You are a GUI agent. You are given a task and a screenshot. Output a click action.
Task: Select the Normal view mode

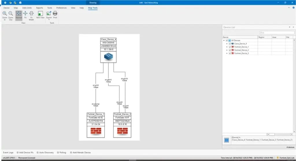pyautogui.click(x=19, y=15)
